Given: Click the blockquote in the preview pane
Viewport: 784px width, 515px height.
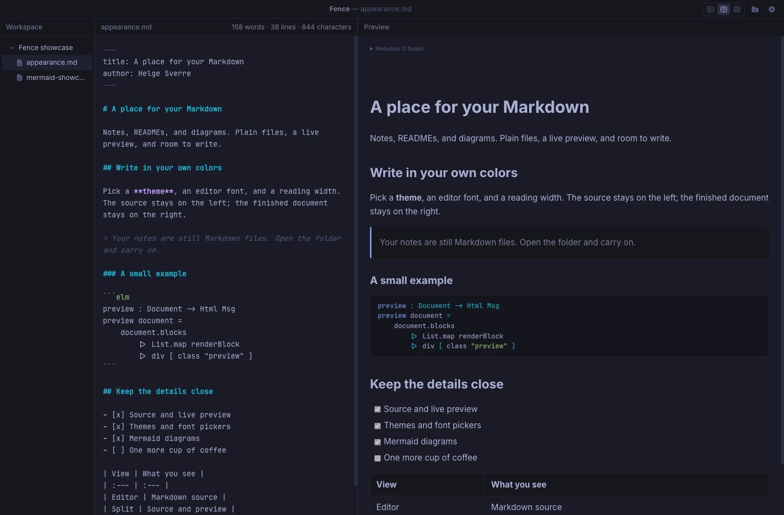Looking at the screenshot, I should (569, 242).
